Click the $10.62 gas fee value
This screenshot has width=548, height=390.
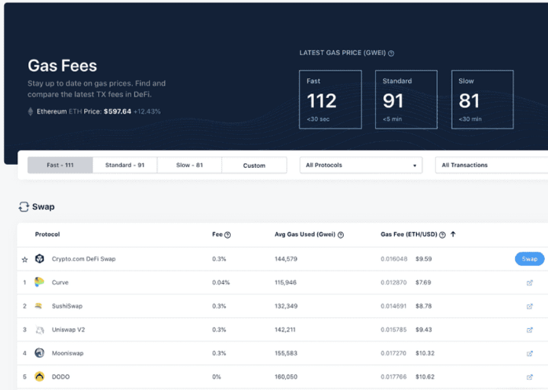(425, 377)
